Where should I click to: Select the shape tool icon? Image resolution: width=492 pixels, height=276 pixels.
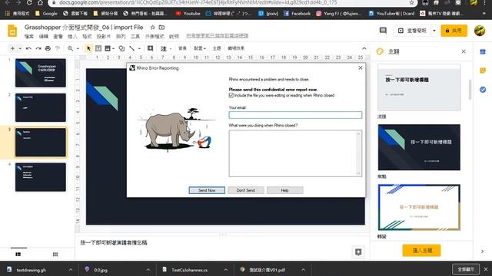click(121, 48)
